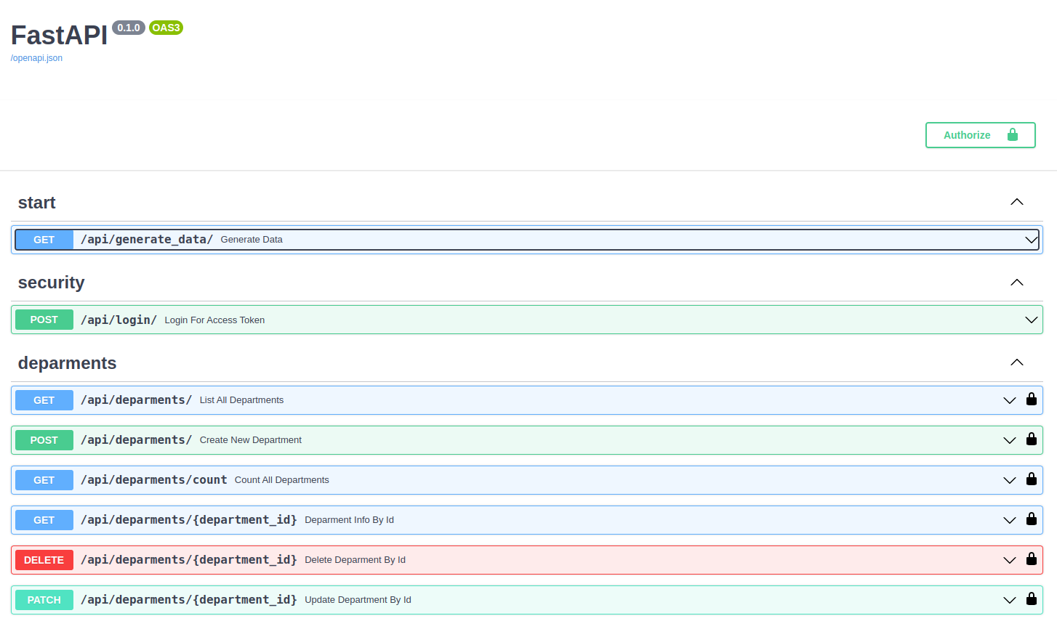Open the /openapi.json link
The height and width of the screenshot is (637, 1057).
point(36,58)
